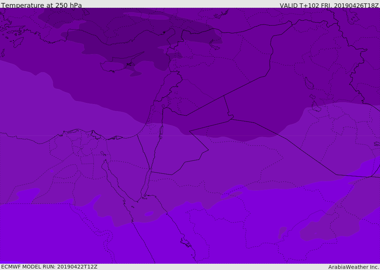The image size is (380, 270).
Task: Click the 'ArabiaWeather Inc.' credit text
Action: pyautogui.click(x=353, y=267)
